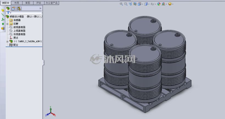225x119 pixels.
Task: Click the Apply Scene icon
Action: pos(163,4)
